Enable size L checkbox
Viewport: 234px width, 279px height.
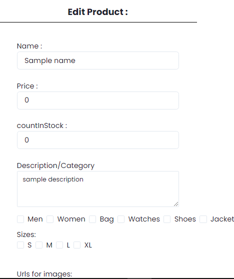pyautogui.click(x=59, y=245)
